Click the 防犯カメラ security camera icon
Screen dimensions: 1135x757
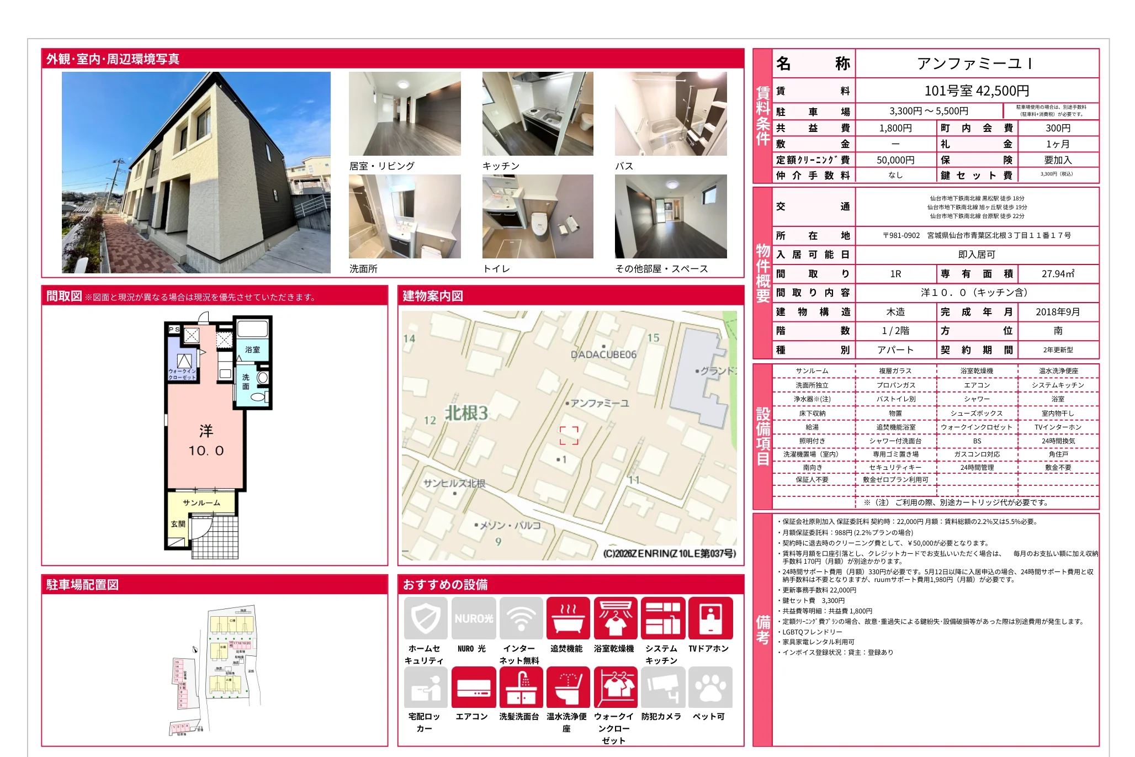(662, 687)
